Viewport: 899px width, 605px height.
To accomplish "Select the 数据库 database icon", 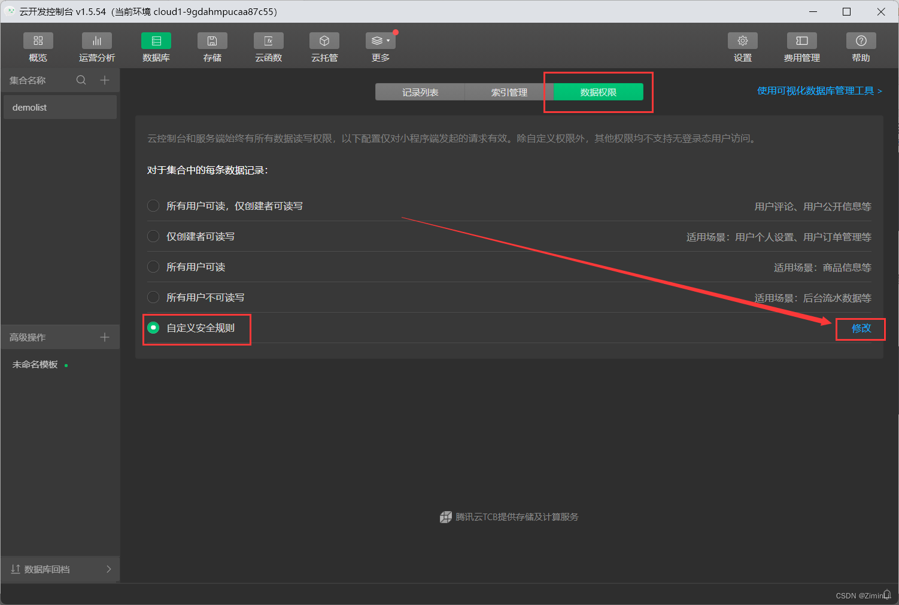I will [x=156, y=41].
